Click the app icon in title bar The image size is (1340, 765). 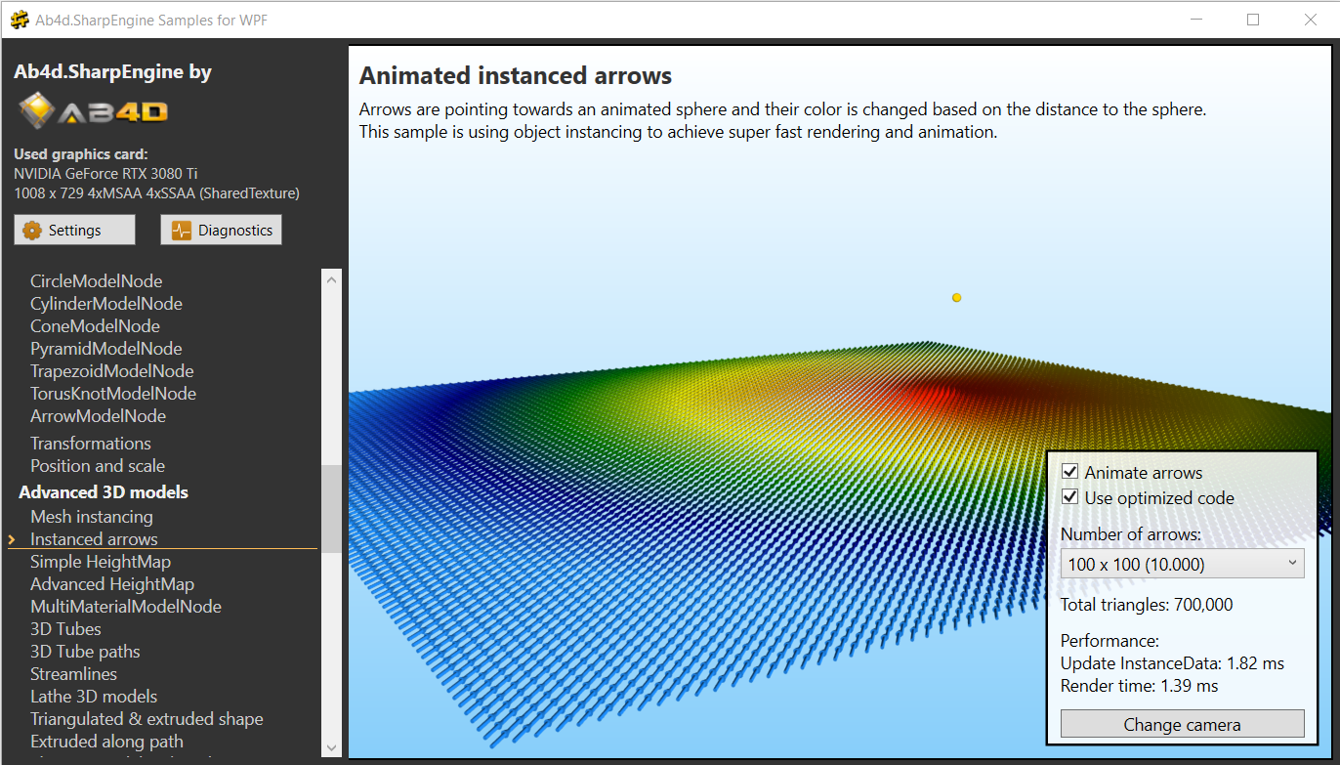click(x=19, y=20)
